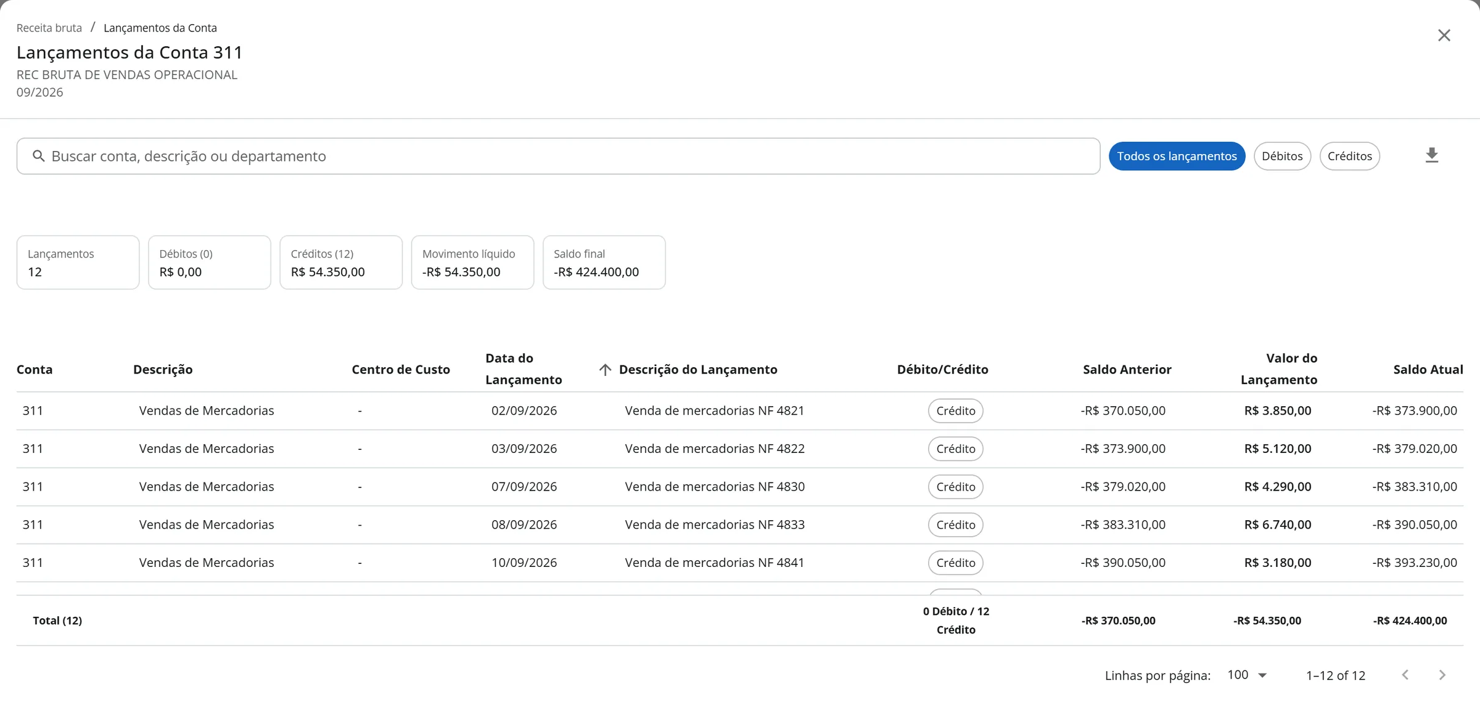Open Receita bruta breadcrumb link
The width and height of the screenshot is (1480, 721).
(x=49, y=28)
